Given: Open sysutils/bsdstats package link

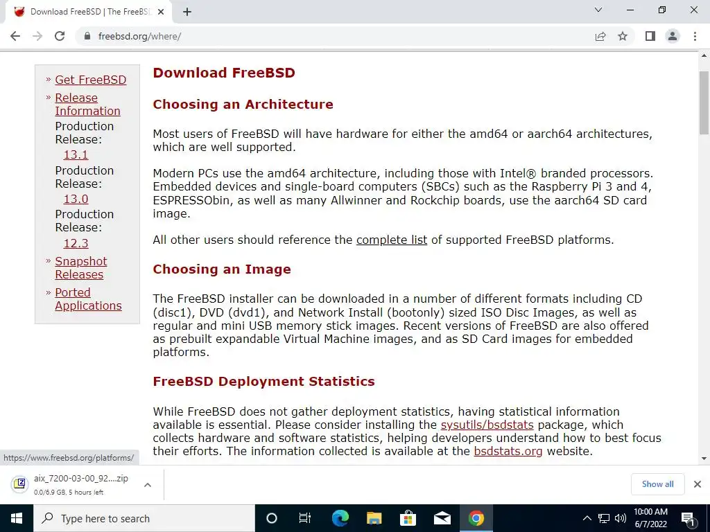Looking at the screenshot, I should [487, 425].
